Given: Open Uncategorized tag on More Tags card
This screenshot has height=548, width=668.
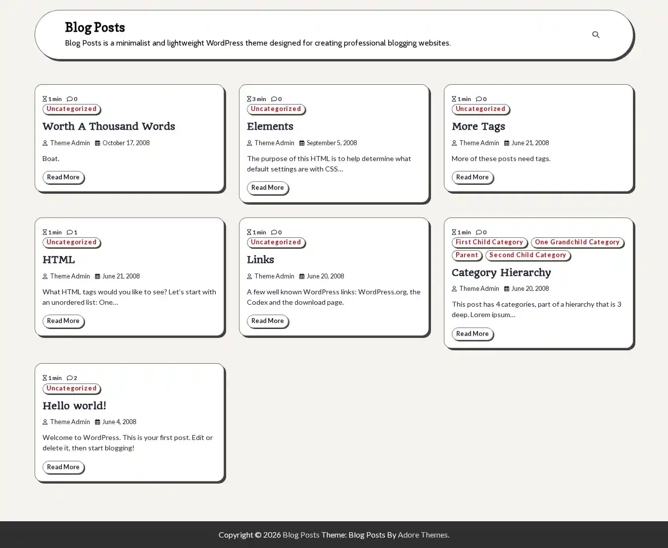Looking at the screenshot, I should tap(480, 109).
